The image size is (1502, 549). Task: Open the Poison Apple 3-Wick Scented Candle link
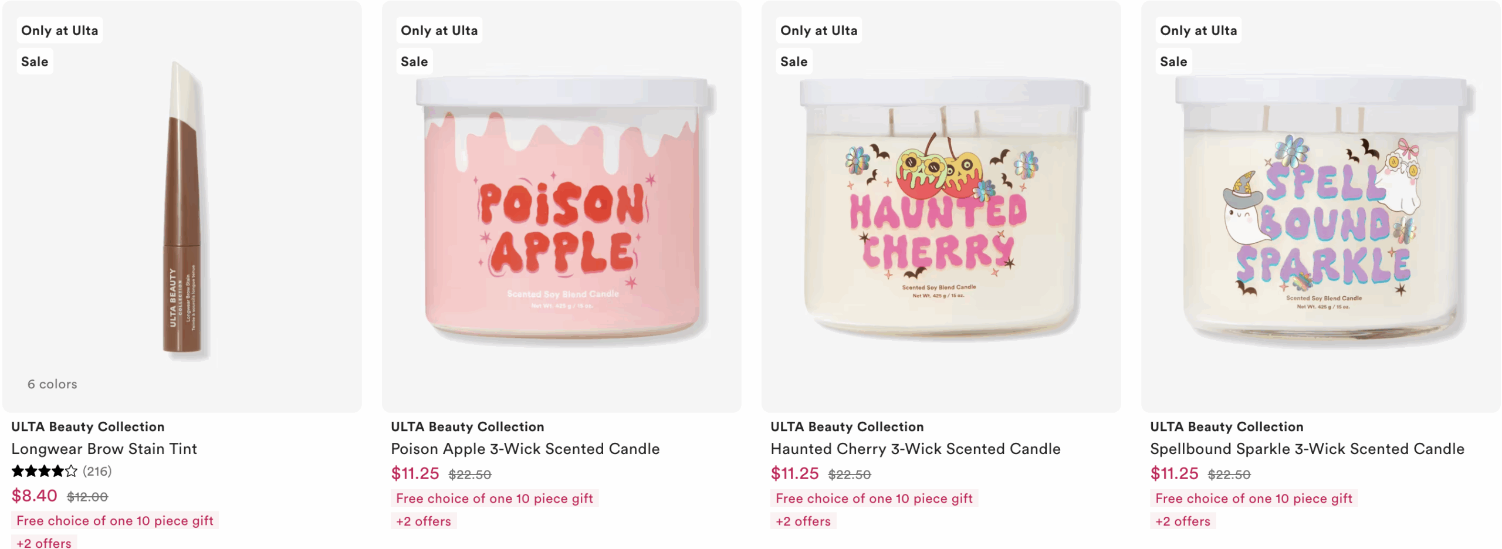525,449
